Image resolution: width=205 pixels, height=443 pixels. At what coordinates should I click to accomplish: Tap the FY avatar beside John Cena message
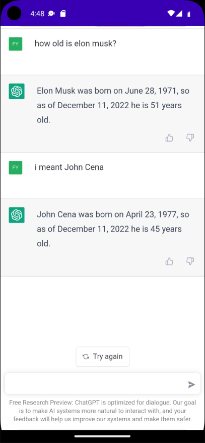point(16,167)
